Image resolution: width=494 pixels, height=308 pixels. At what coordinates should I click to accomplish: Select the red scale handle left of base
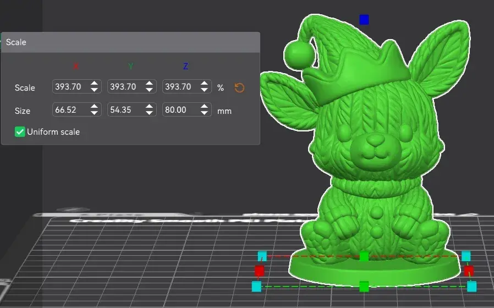(x=259, y=271)
